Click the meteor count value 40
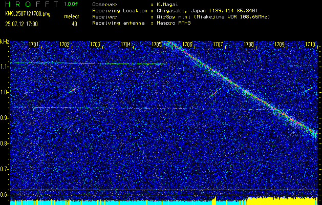The image size is (322, 205). (74, 24)
